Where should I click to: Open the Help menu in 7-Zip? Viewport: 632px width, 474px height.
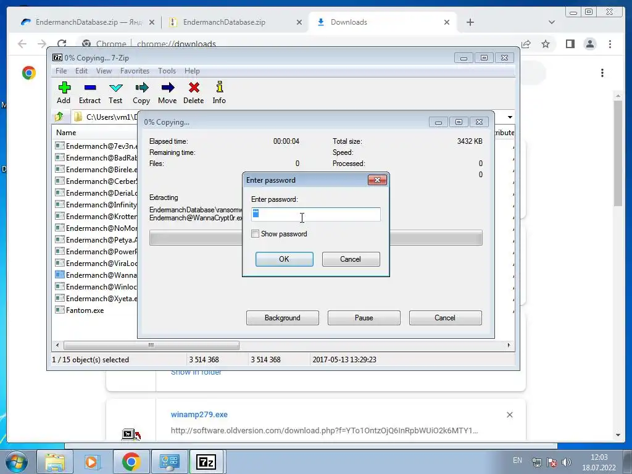[x=193, y=71]
